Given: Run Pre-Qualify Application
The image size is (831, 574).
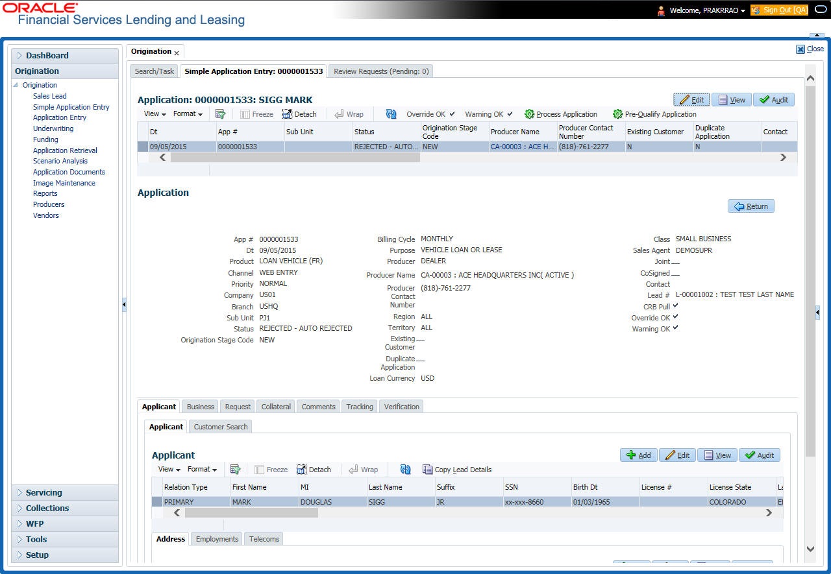Looking at the screenshot, I should point(654,114).
